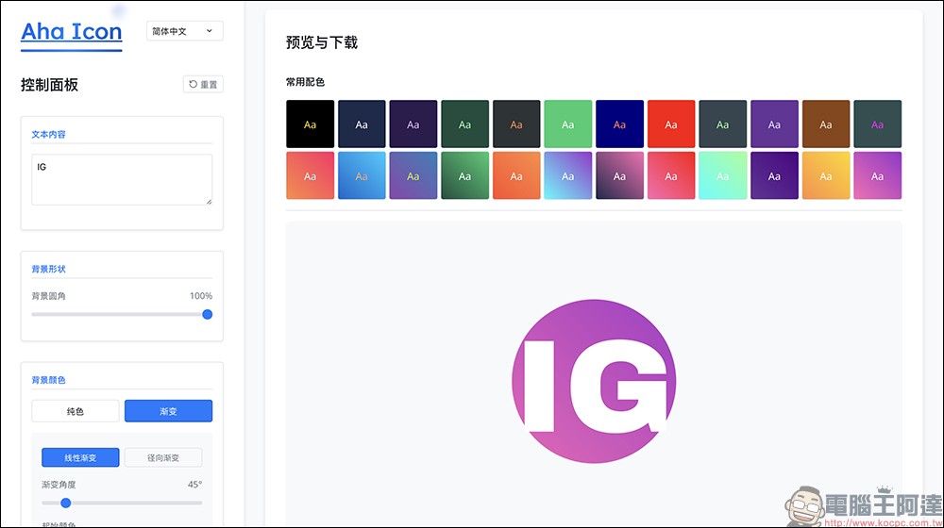944x528 pixels.
Task: Select the light green solid swatch
Action: click(x=567, y=124)
